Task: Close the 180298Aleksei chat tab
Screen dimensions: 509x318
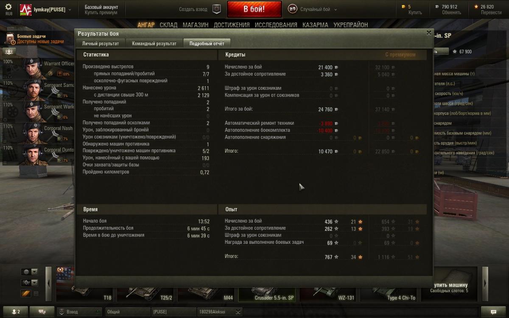Action: 238,312
